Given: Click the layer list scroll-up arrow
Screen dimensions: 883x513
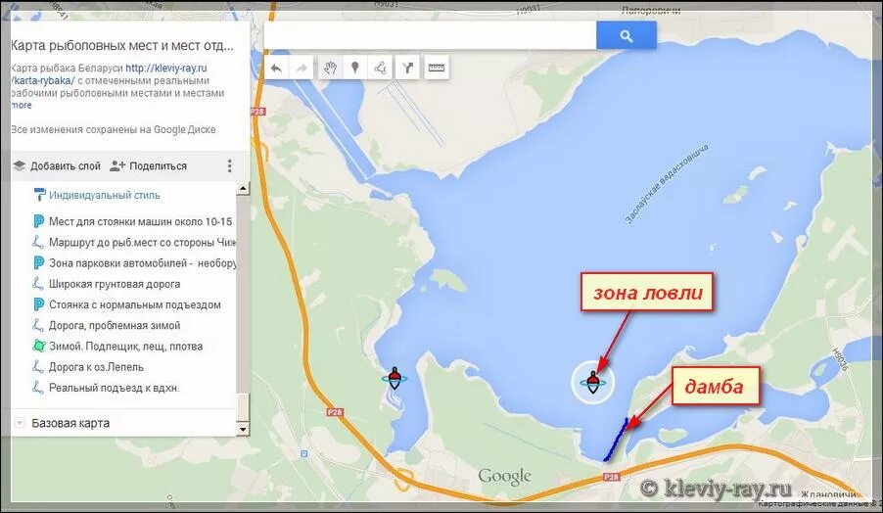Looking at the screenshot, I should [x=243, y=188].
